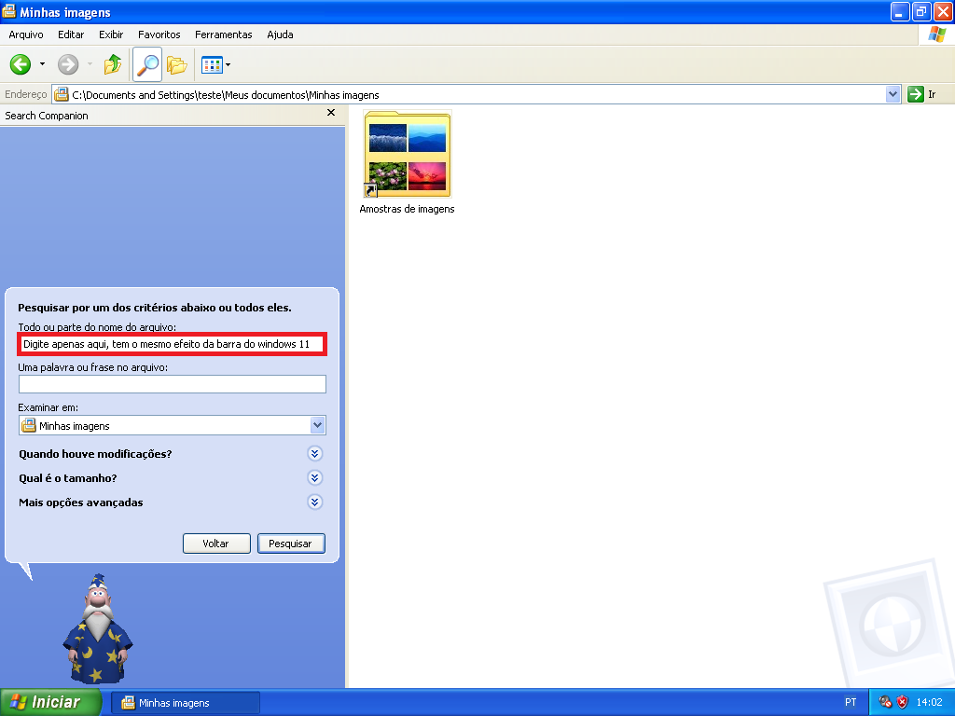Image resolution: width=955 pixels, height=716 pixels.
Task: Click the green Ir go arrow
Action: 916,94
